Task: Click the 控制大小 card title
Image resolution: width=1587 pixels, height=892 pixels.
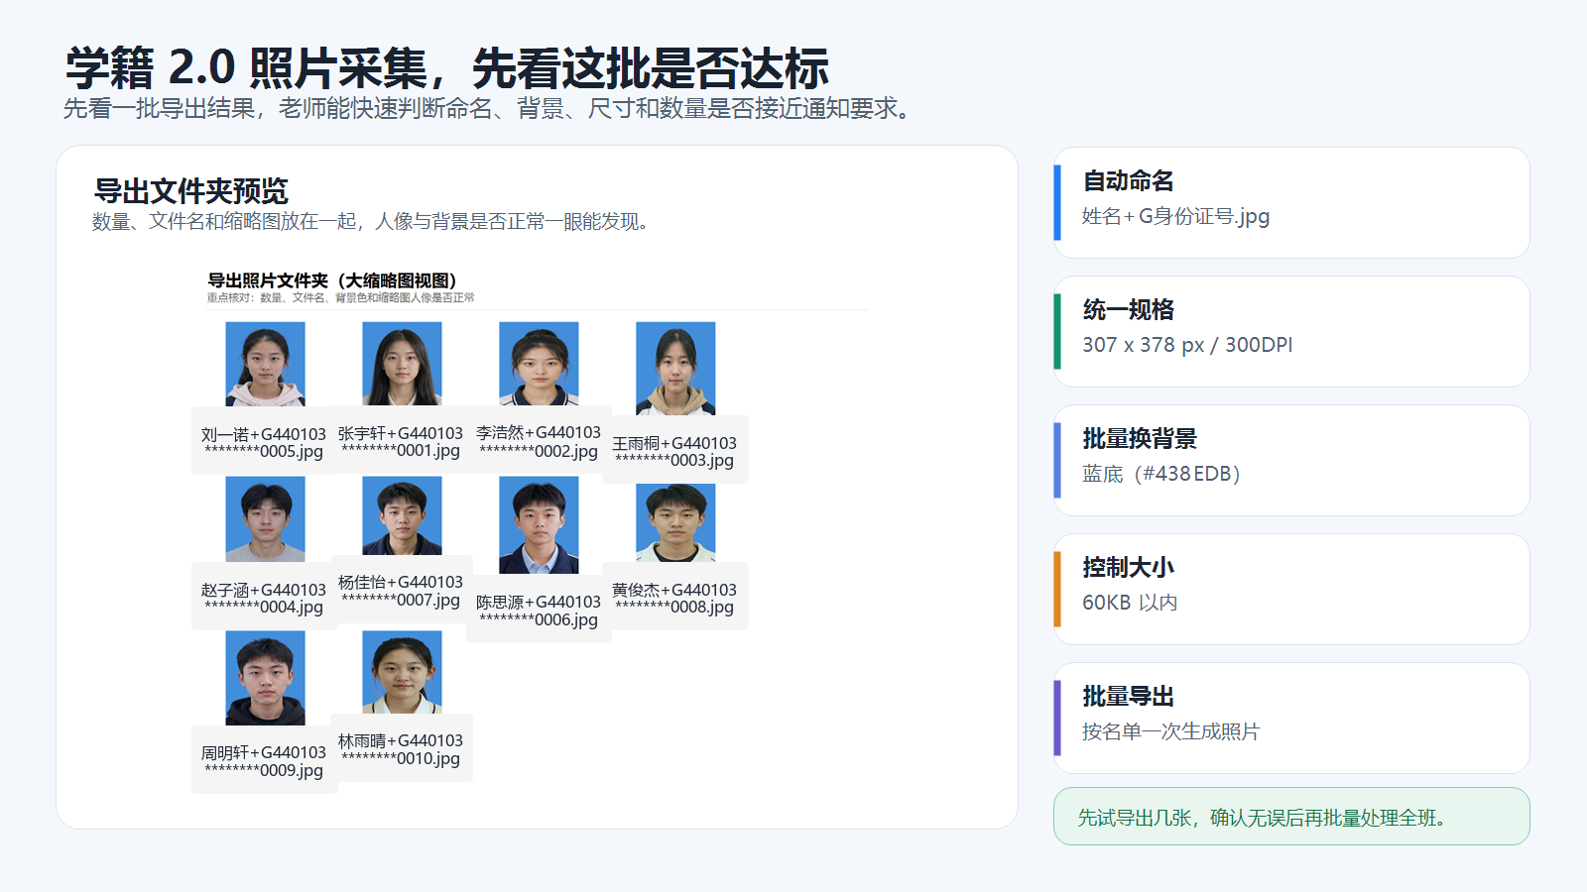Action: (x=1128, y=568)
